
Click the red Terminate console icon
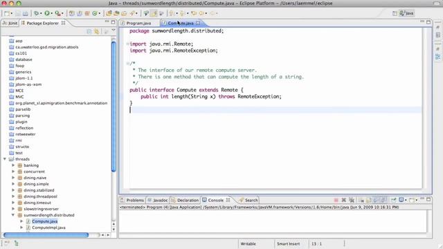click(336, 200)
